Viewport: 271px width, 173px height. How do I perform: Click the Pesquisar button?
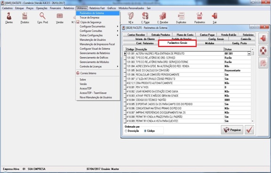[232, 130]
